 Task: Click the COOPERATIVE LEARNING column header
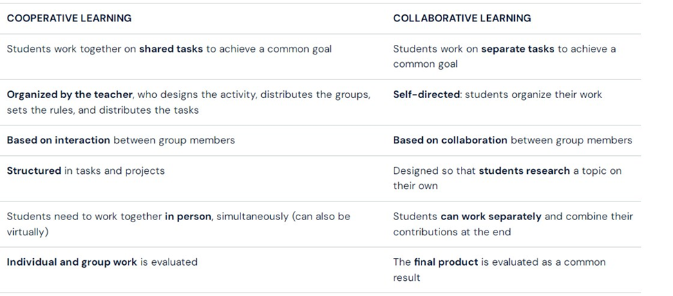pyautogui.click(x=69, y=19)
